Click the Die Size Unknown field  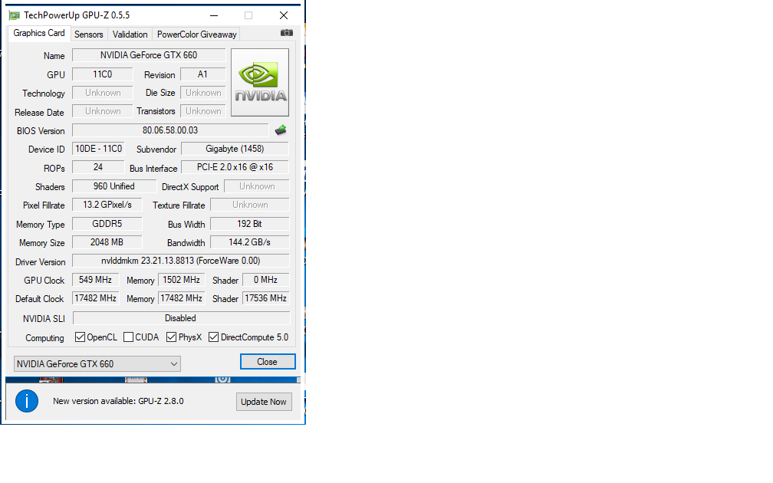coord(203,93)
